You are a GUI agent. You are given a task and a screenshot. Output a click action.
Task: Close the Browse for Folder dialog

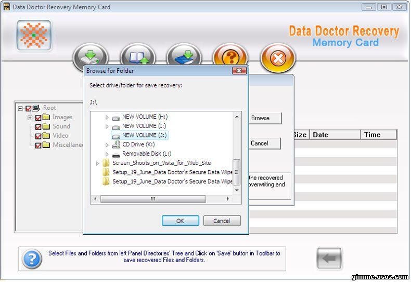tap(239, 71)
